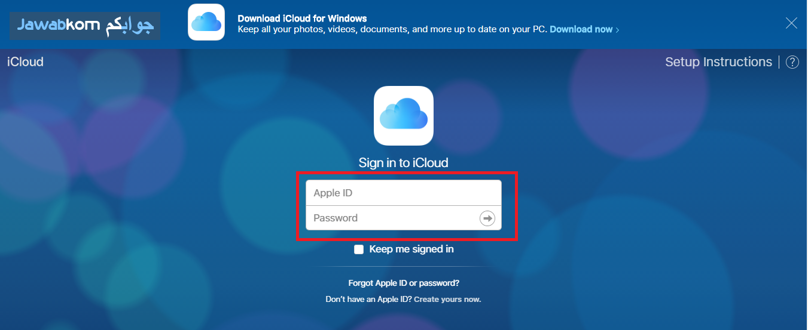Focus the Password input field
The image size is (808, 330).
(x=392, y=218)
